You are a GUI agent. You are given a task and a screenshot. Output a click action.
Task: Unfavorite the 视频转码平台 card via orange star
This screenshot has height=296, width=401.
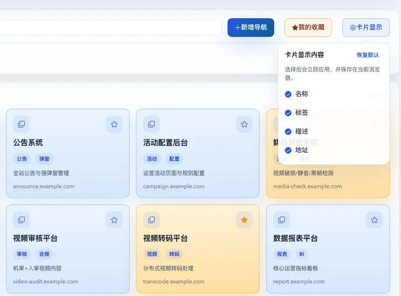244,220
